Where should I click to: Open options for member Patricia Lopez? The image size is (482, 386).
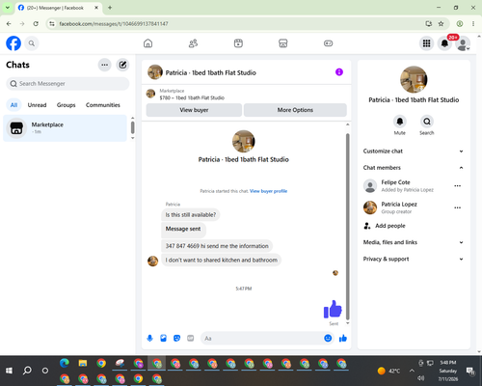(457, 207)
